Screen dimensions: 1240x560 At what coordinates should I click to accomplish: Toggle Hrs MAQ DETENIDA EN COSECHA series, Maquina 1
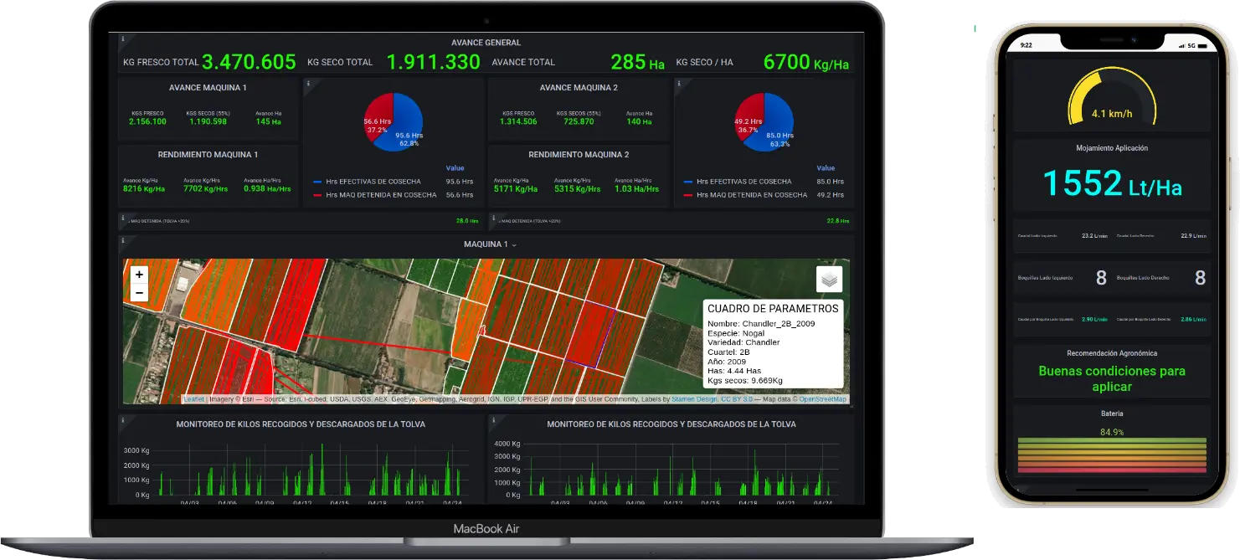(x=381, y=195)
